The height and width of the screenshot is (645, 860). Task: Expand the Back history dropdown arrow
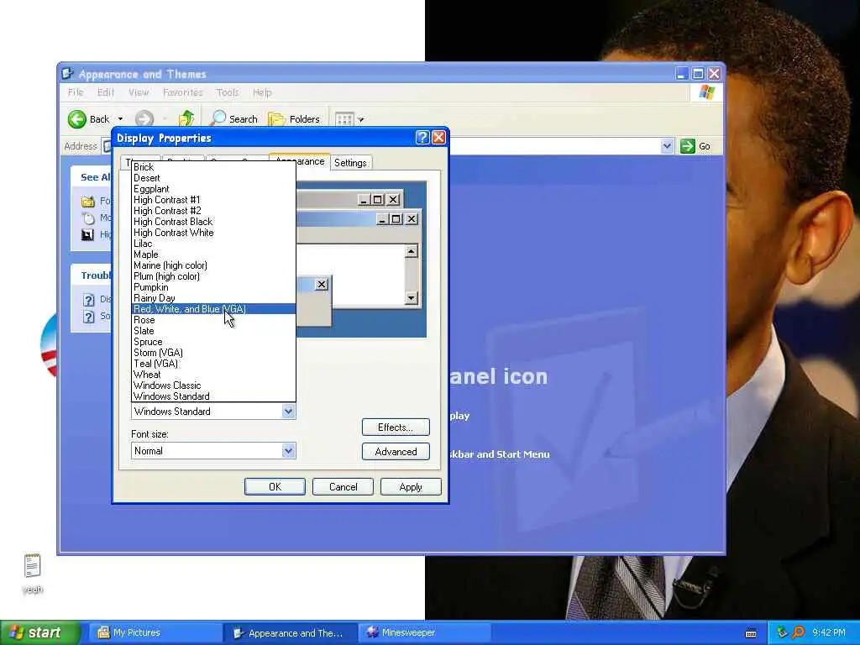coord(120,119)
